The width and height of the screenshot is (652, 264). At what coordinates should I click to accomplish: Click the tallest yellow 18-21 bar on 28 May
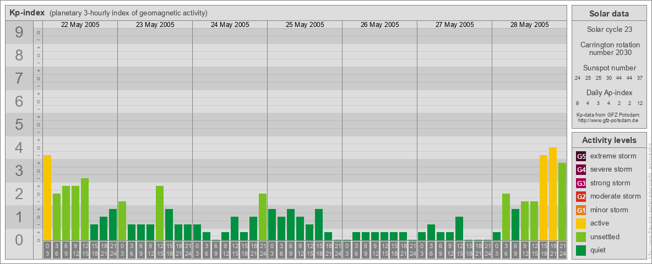[553, 194]
